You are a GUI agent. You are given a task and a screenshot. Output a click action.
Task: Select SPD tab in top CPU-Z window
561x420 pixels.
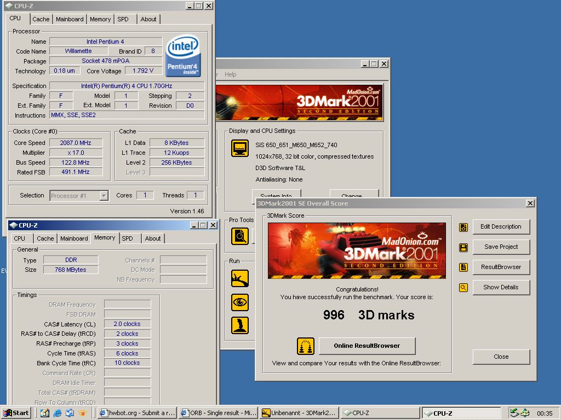[x=123, y=19]
